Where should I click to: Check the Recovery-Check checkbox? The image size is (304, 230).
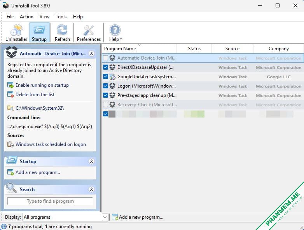105,105
